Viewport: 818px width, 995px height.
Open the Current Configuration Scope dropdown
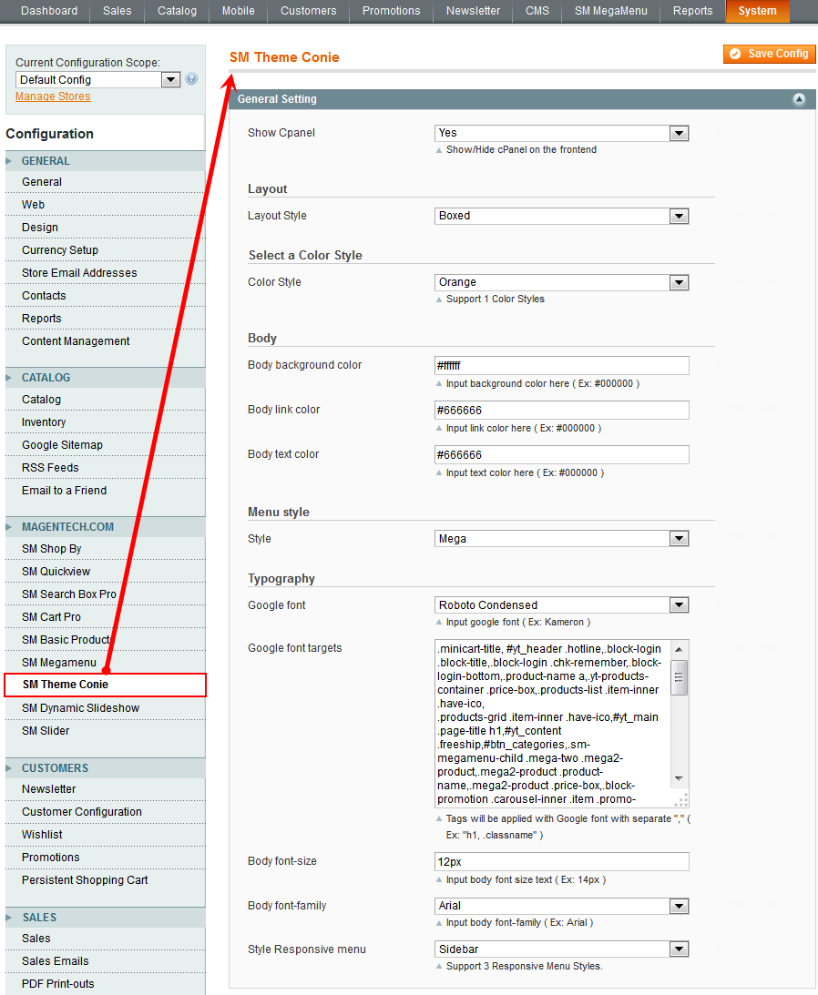coord(97,79)
